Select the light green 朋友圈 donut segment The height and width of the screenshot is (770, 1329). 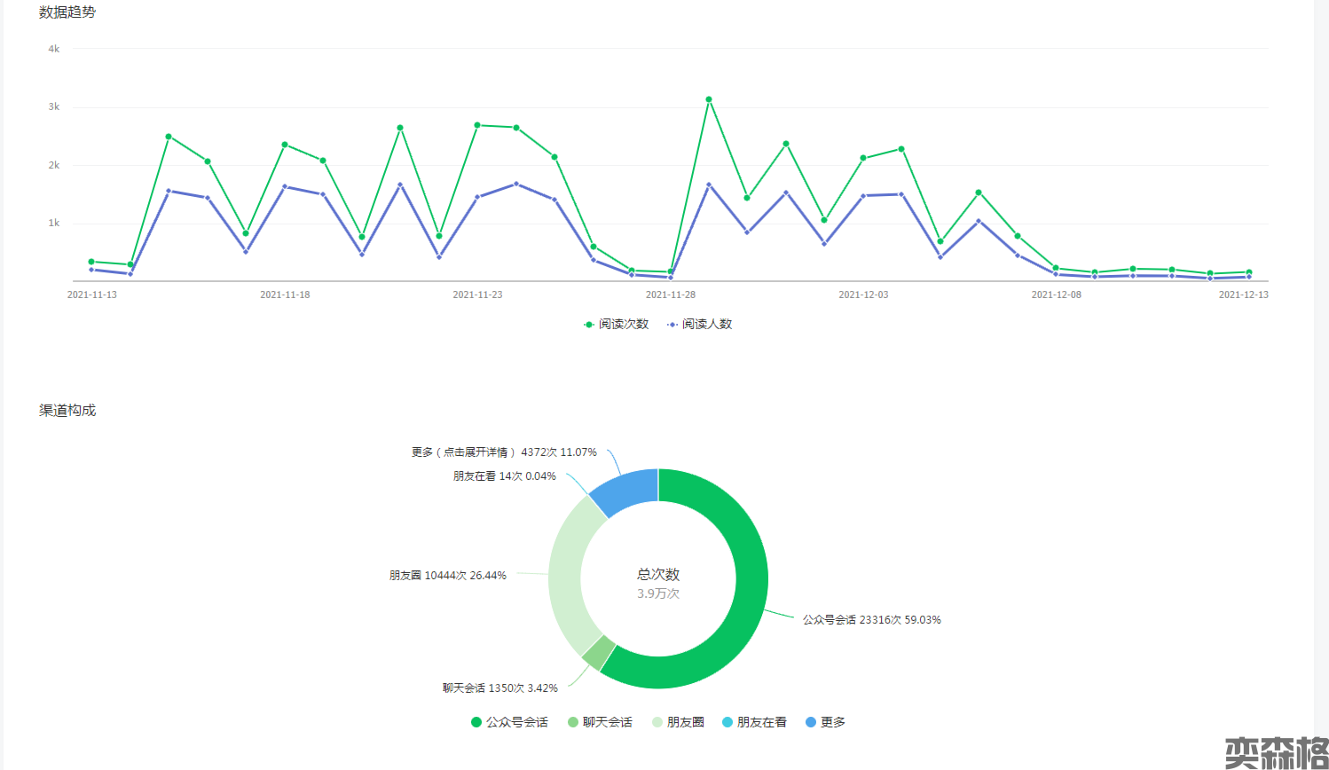pyautogui.click(x=565, y=577)
